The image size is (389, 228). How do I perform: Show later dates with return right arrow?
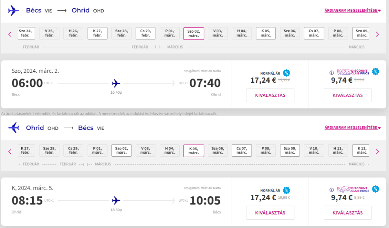tap(377, 152)
